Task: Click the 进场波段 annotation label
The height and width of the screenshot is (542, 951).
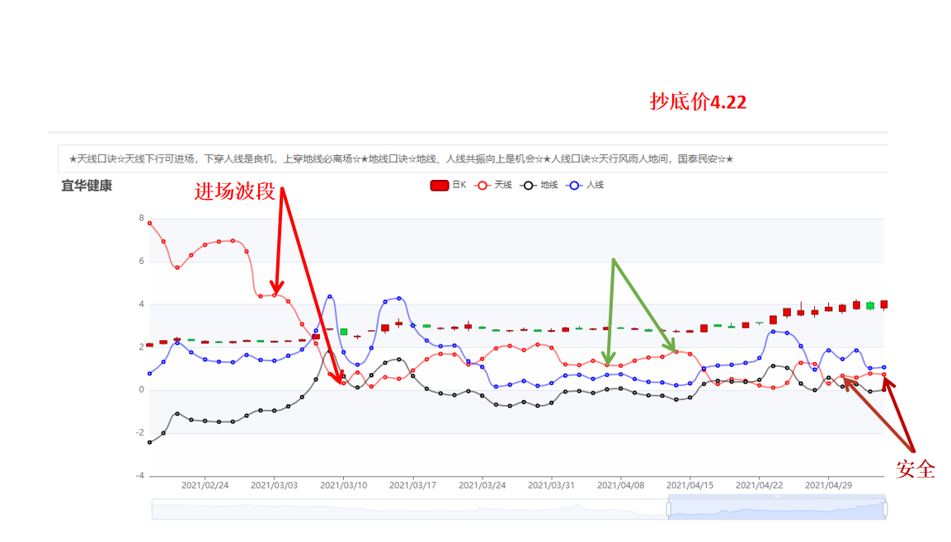Action: pos(235,191)
